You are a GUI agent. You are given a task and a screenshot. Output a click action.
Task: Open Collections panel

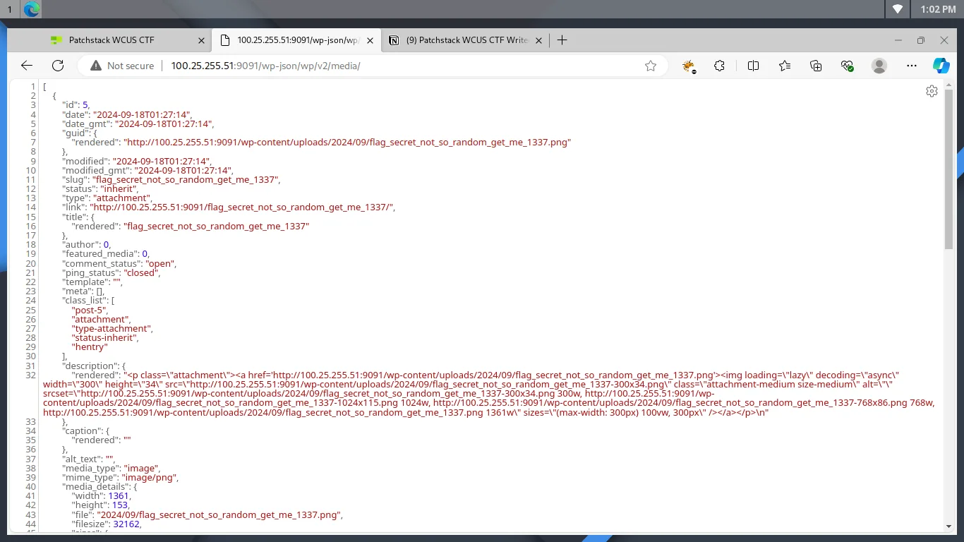pyautogui.click(x=816, y=66)
